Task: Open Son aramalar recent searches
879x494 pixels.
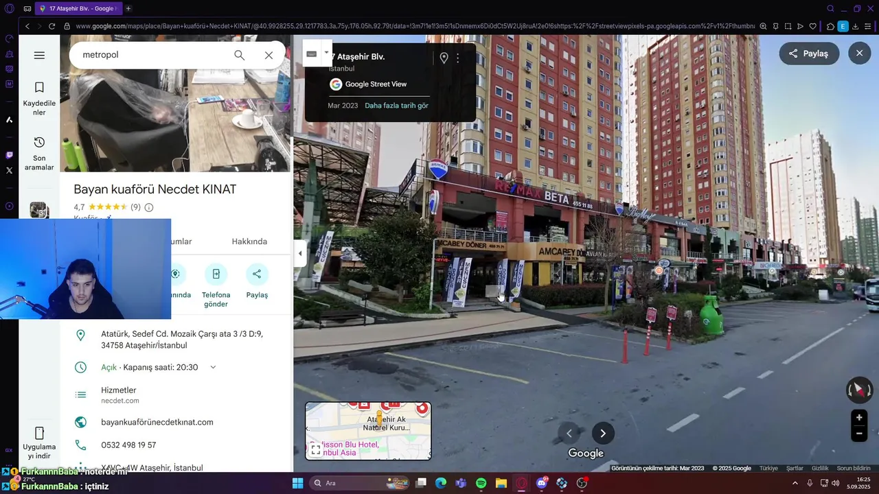Action: [x=39, y=153]
